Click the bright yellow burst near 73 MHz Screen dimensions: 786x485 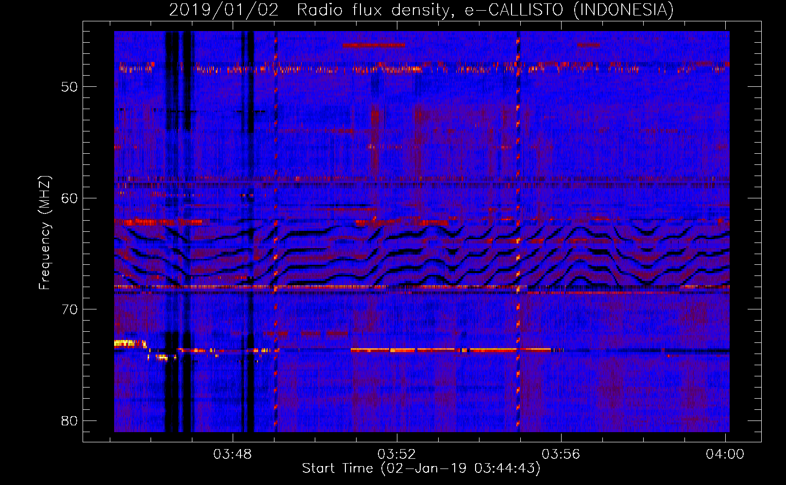[130, 343]
